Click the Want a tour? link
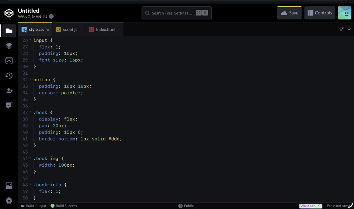Viewport: 354px width, 209px height. pos(310,206)
